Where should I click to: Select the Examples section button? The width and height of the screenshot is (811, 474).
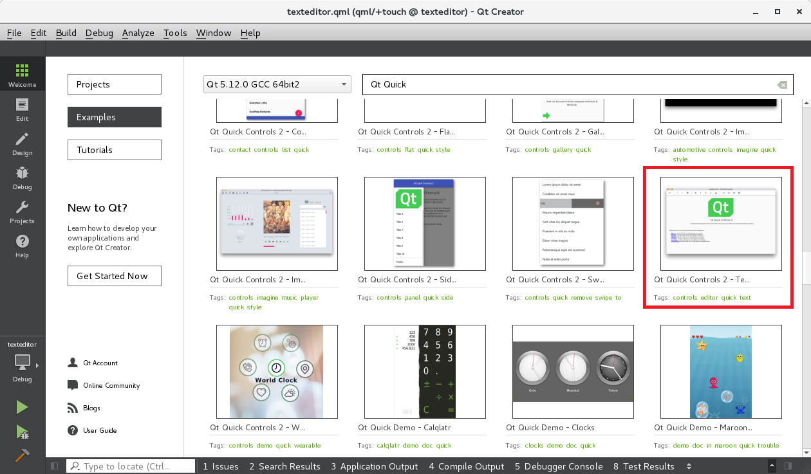pos(114,117)
